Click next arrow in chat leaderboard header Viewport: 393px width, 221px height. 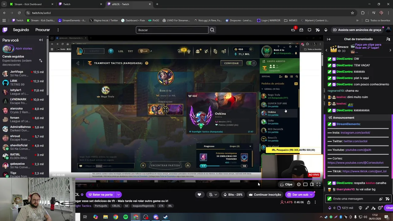click(390, 50)
